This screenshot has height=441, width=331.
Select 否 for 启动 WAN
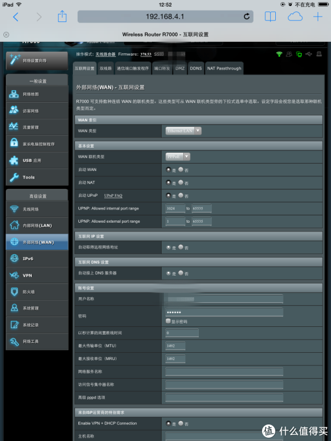tap(181, 170)
